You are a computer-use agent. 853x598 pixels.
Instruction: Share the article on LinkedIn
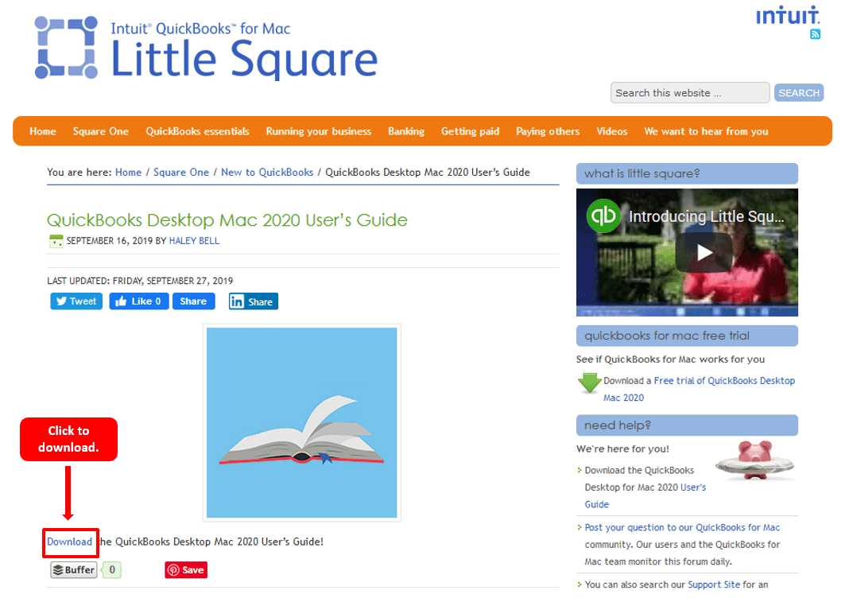coord(253,301)
